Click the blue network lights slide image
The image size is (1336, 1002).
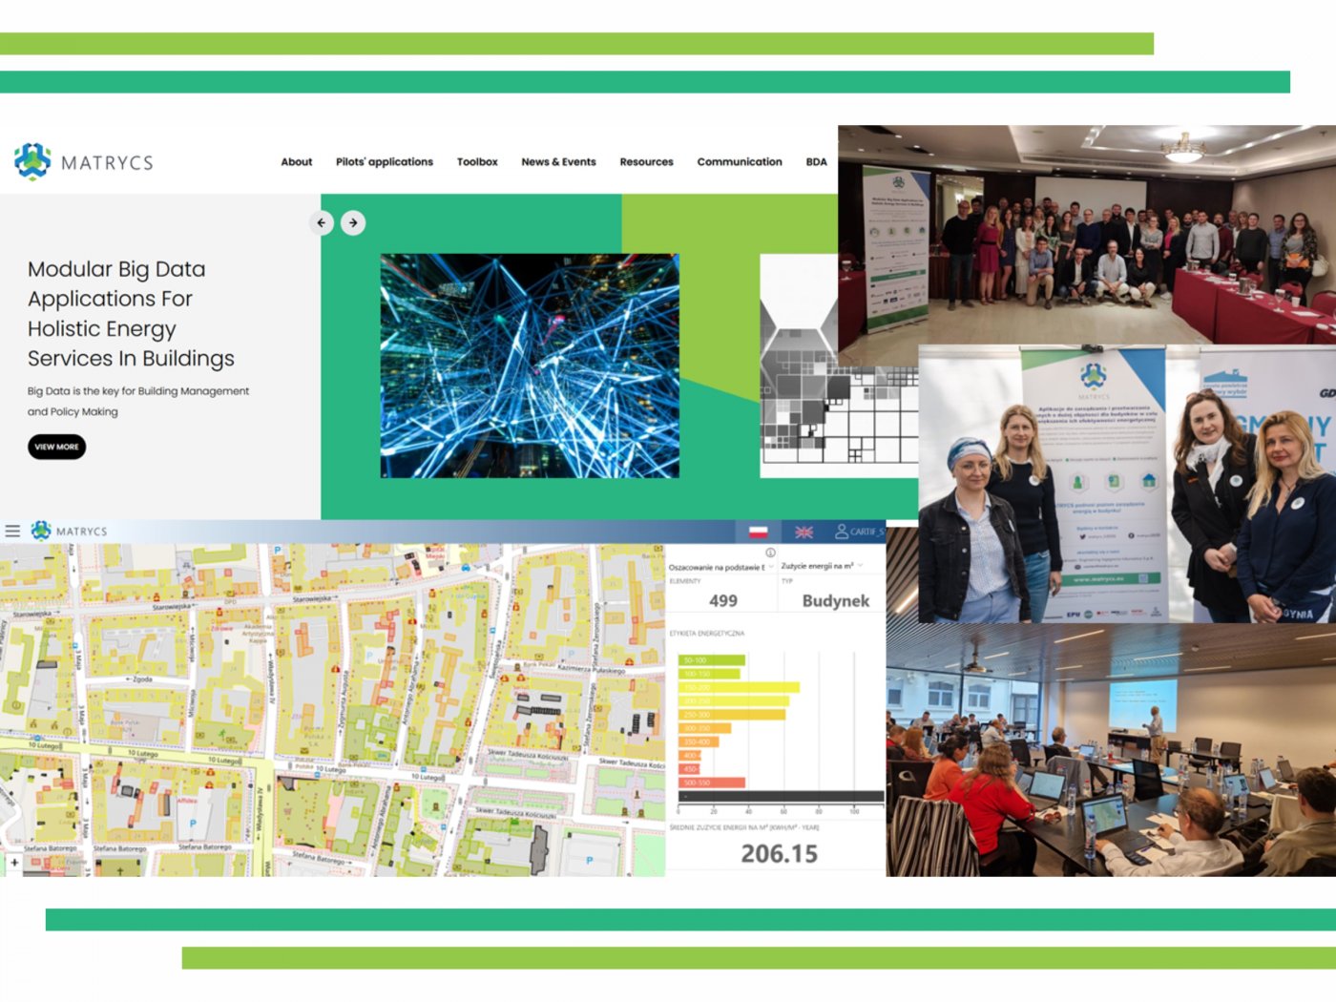(530, 365)
